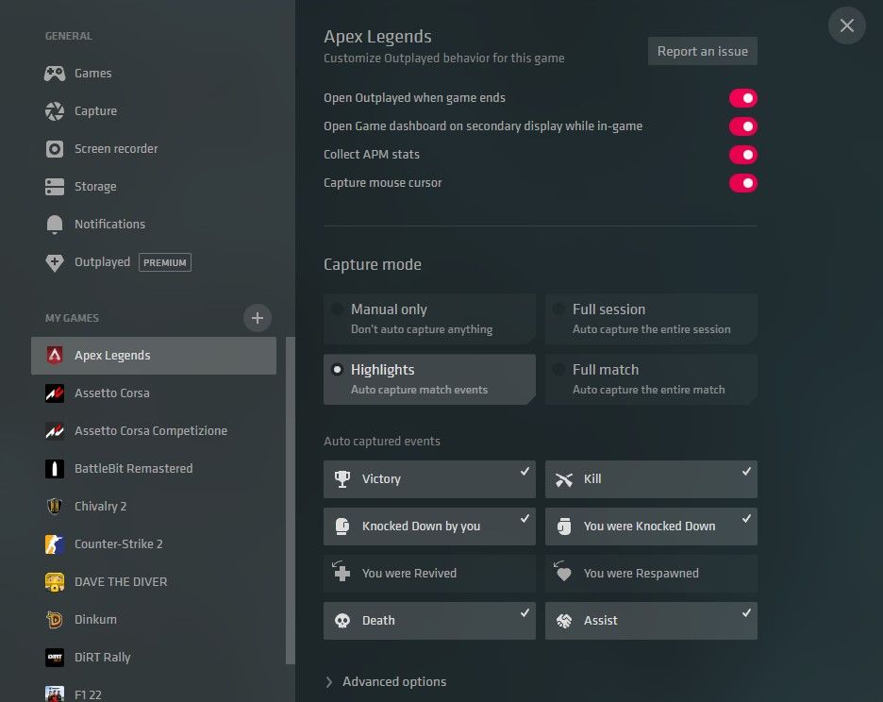Add a game with plus icon
This screenshot has width=883, height=702.
tap(258, 318)
